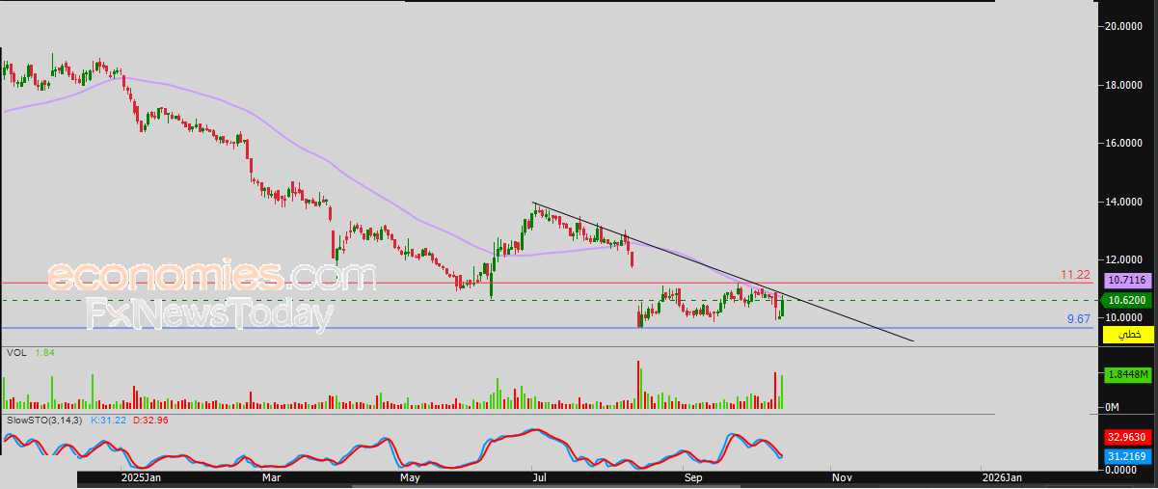Select the SlowSTO(3,14,3) indicator label
1158x489 pixels.
[44, 421]
